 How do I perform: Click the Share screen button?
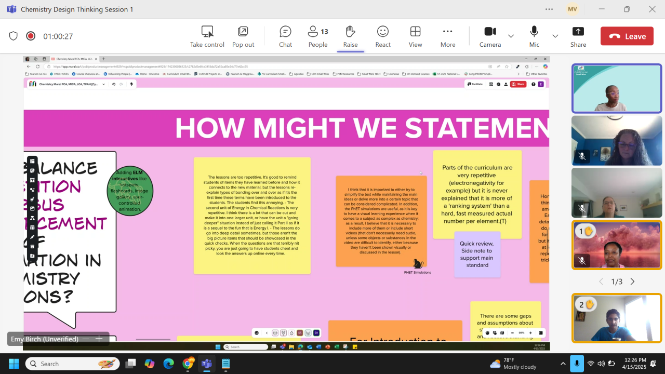[578, 36]
